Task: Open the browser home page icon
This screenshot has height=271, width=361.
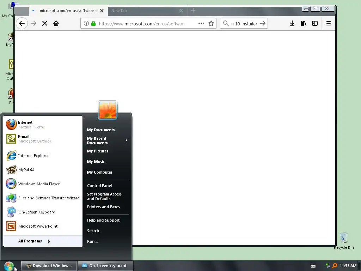Action: click(x=56, y=24)
